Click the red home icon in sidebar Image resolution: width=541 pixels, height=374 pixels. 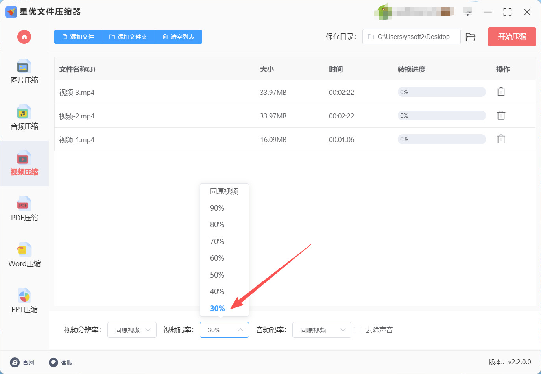click(x=24, y=37)
